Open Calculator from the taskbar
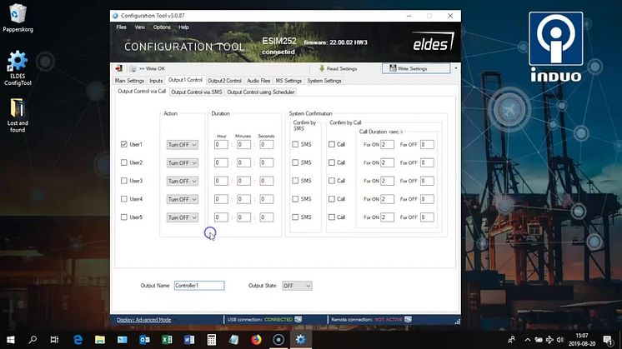The width and height of the screenshot is (622, 349). (x=212, y=340)
